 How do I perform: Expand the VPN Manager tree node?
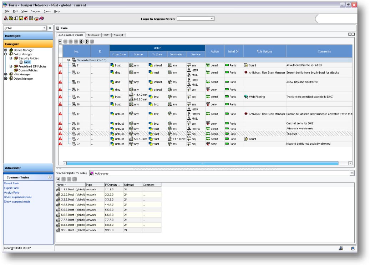tap(6, 74)
